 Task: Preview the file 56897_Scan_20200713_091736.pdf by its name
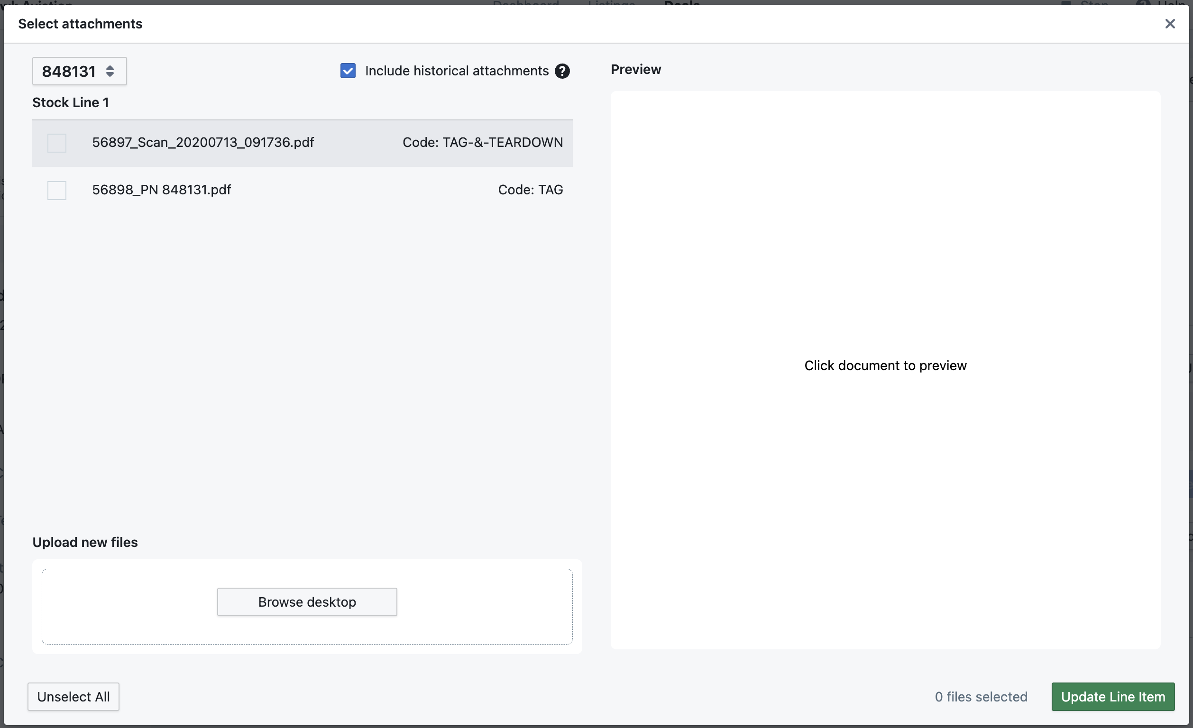coord(203,142)
